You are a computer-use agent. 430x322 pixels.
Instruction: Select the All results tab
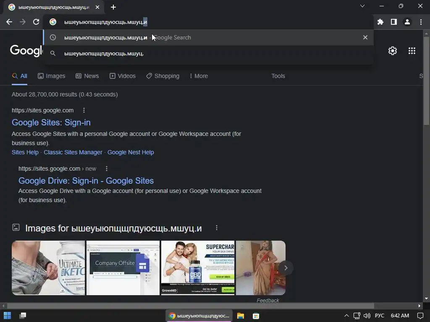point(19,76)
